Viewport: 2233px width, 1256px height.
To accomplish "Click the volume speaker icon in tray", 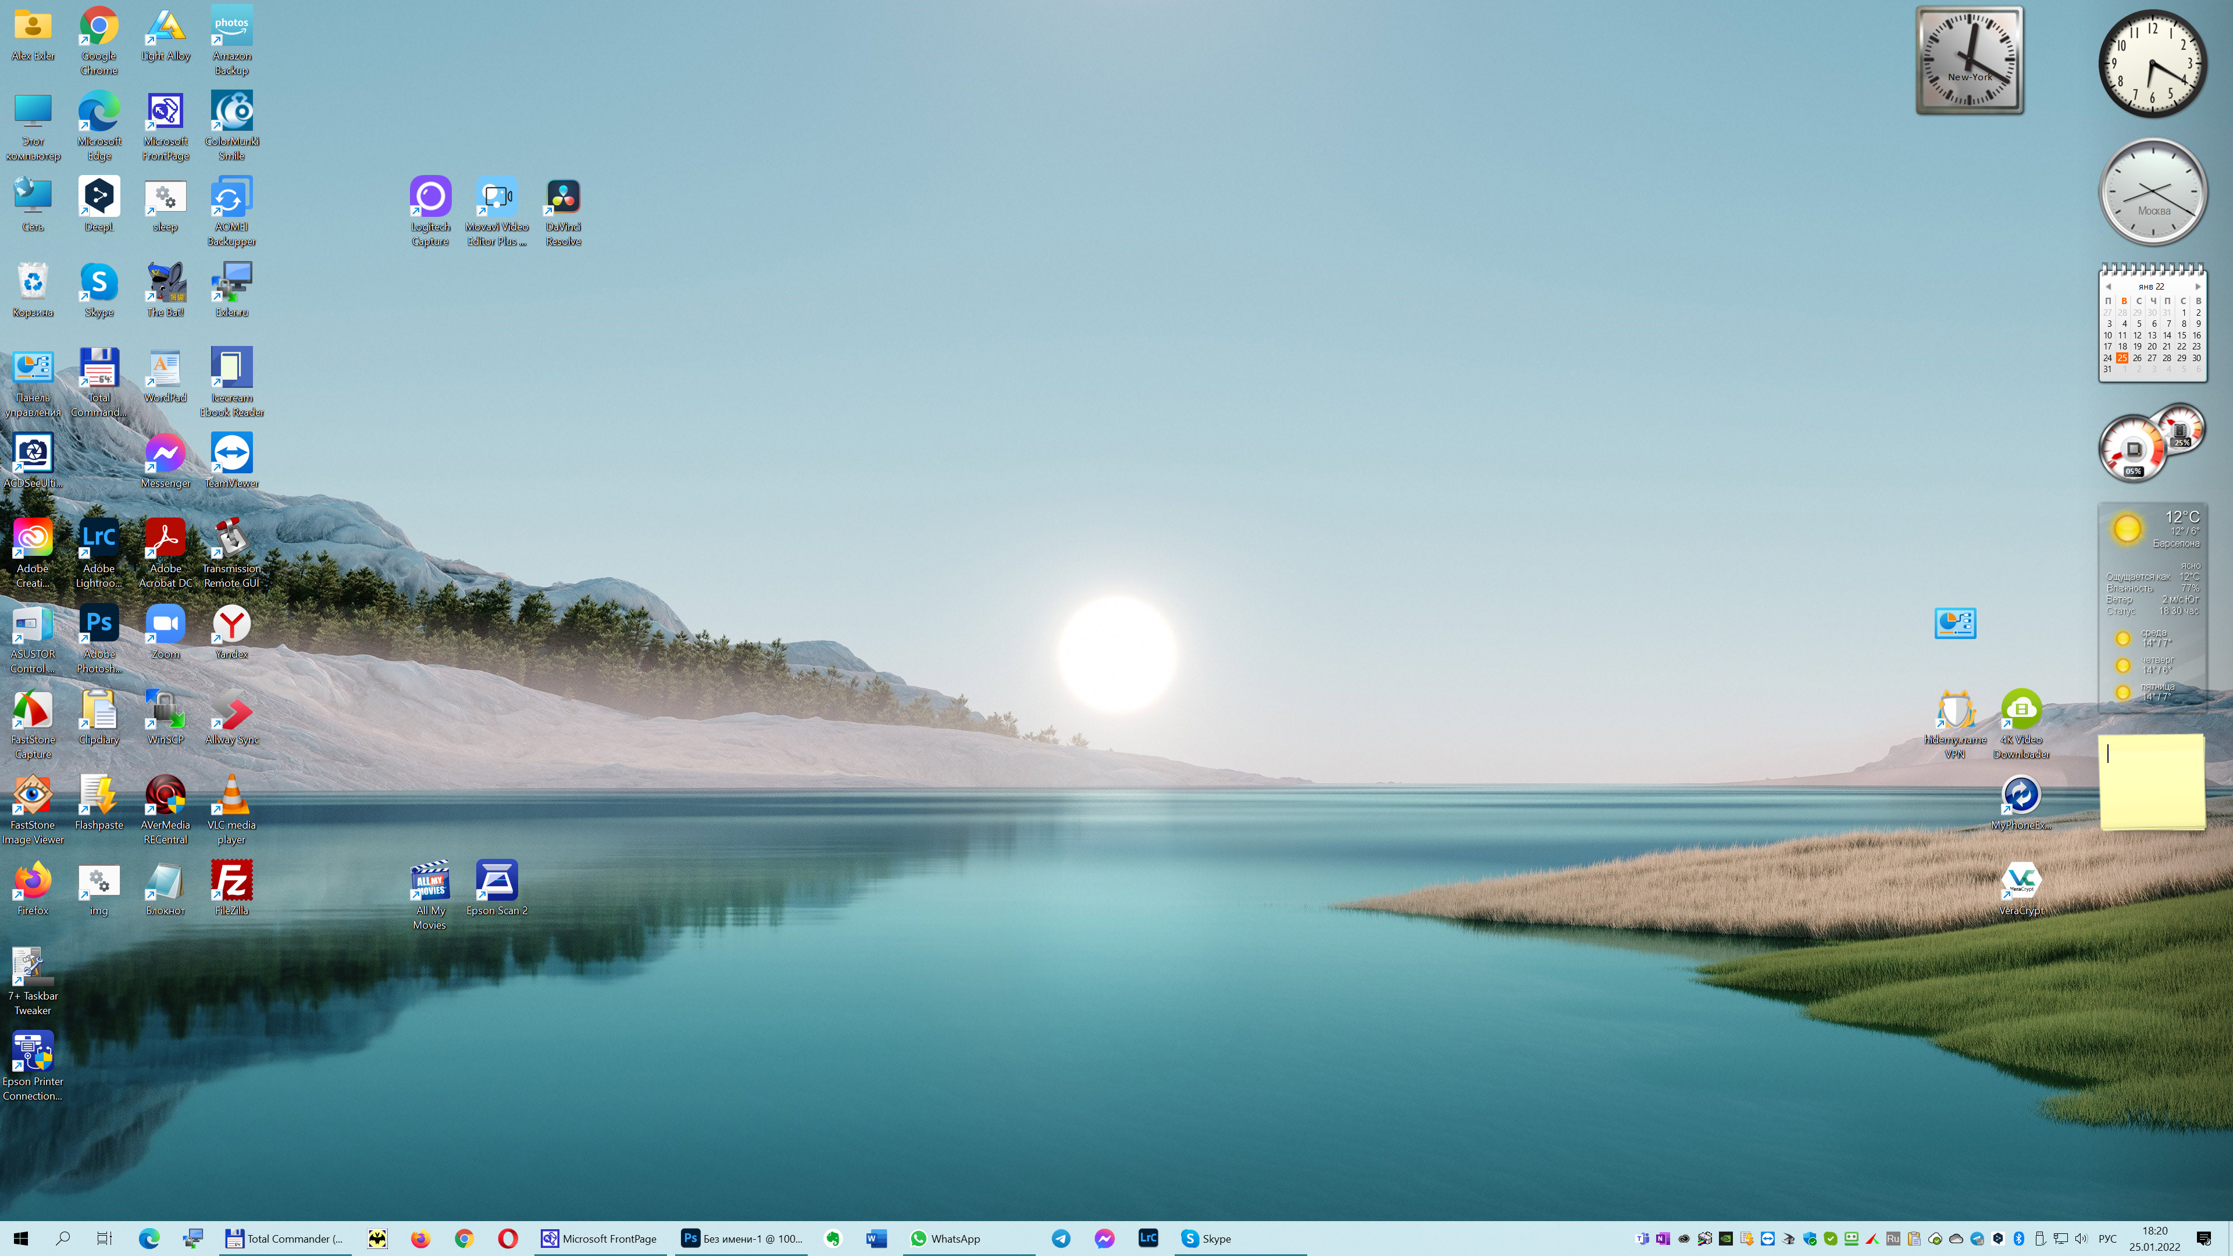I will (2081, 1239).
